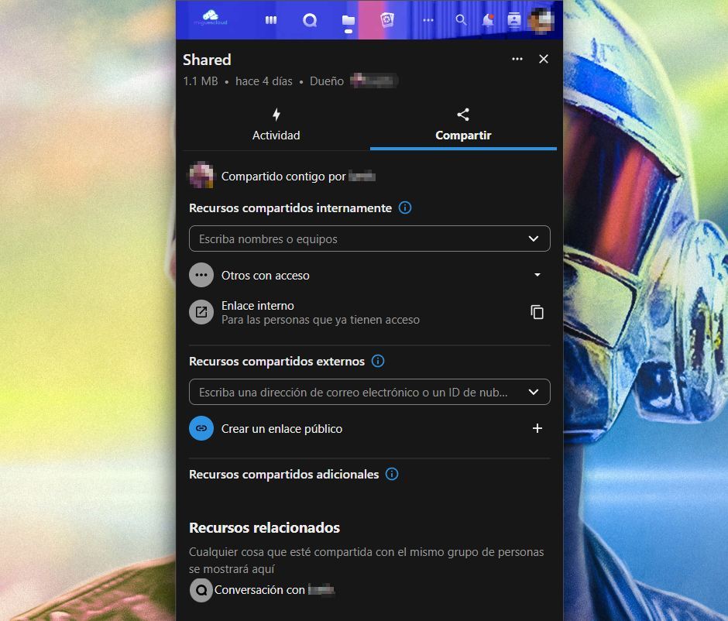Click the cloud logo in header
The width and height of the screenshot is (728, 621).
(211, 17)
